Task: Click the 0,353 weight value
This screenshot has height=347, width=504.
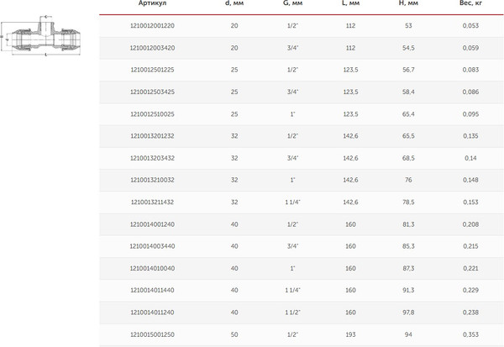Action: point(470,334)
